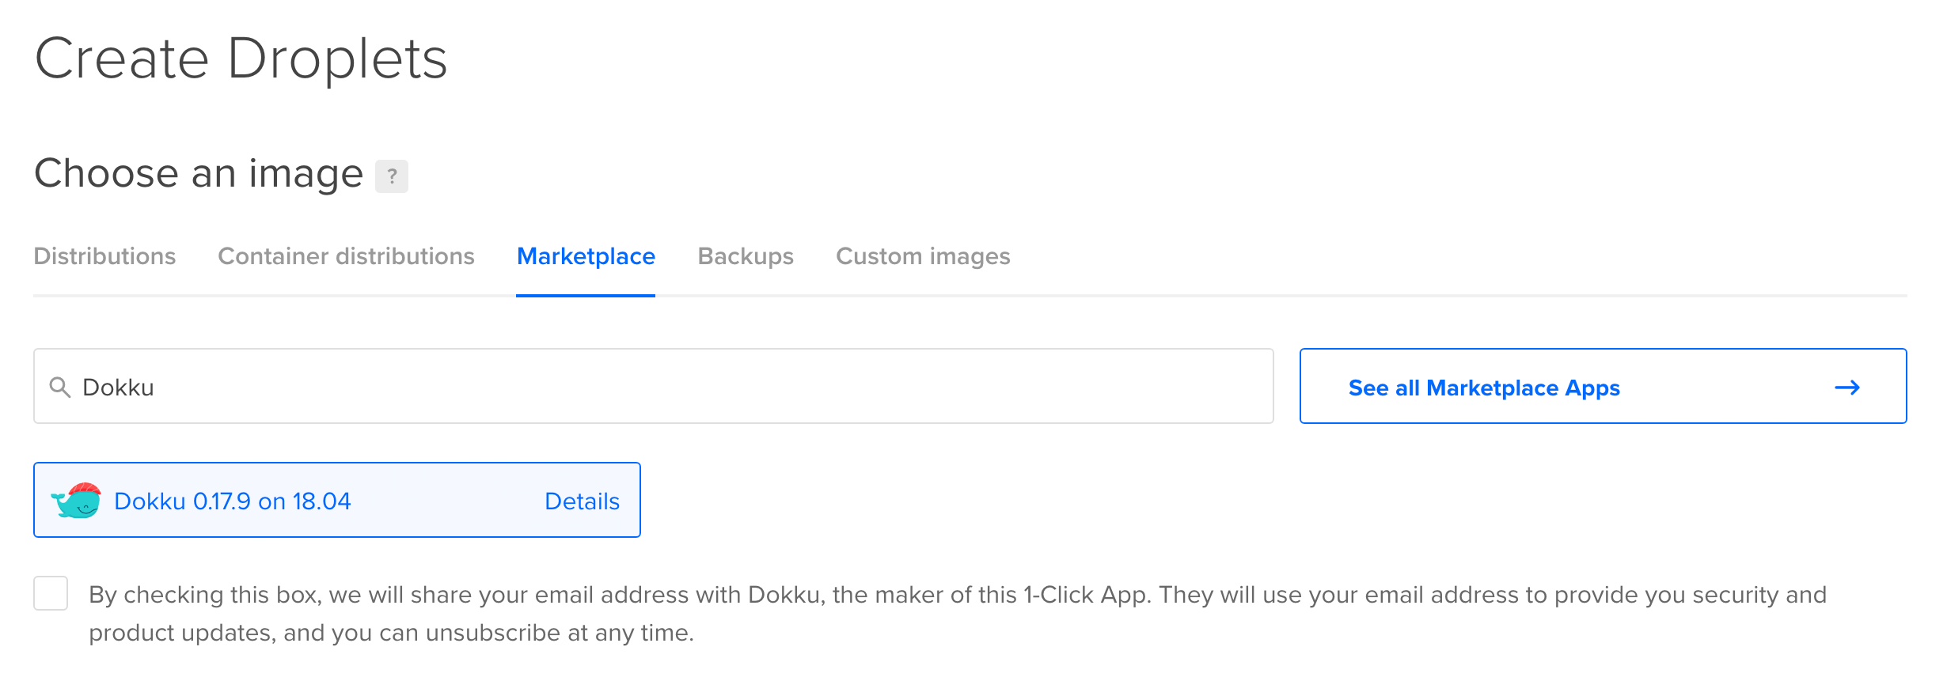Open the Custom images tab

click(x=923, y=256)
